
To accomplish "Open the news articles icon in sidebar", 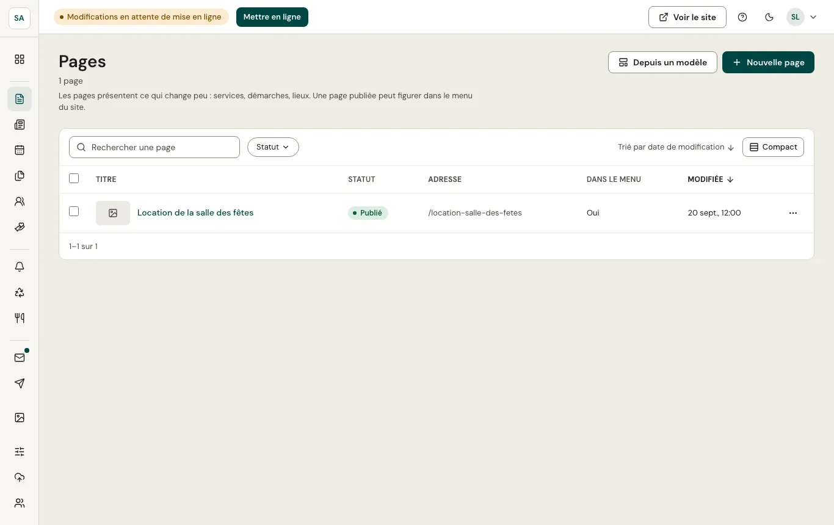I will coord(20,125).
